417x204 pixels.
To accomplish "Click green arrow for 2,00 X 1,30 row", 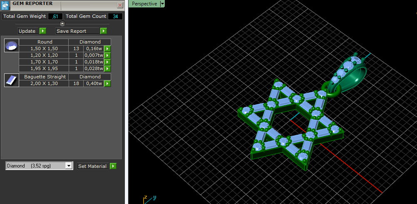I will (107, 84).
